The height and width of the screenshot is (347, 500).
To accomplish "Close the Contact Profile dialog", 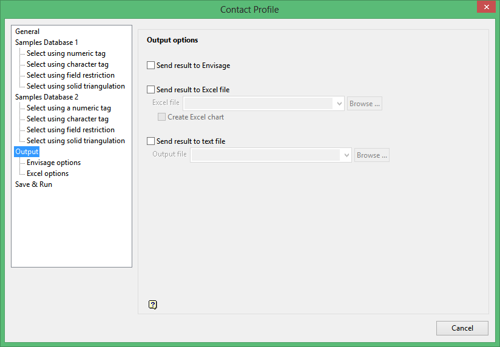I will [x=485, y=7].
